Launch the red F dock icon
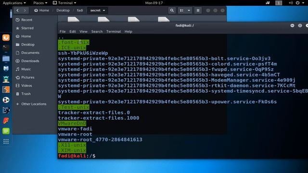The width and height of the screenshot is (308, 173). coord(6,121)
